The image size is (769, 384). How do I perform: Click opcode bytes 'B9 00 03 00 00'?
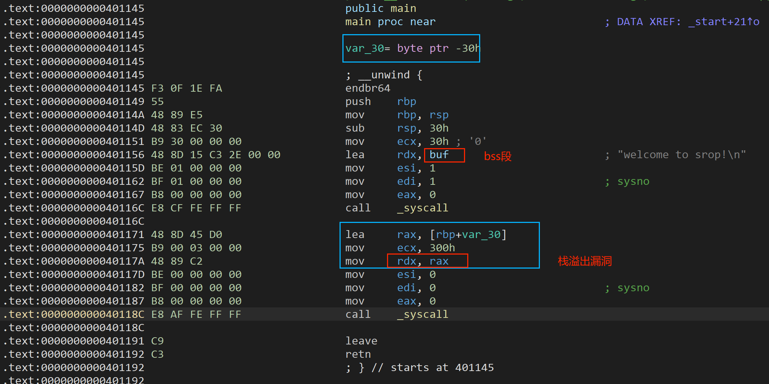196,248
